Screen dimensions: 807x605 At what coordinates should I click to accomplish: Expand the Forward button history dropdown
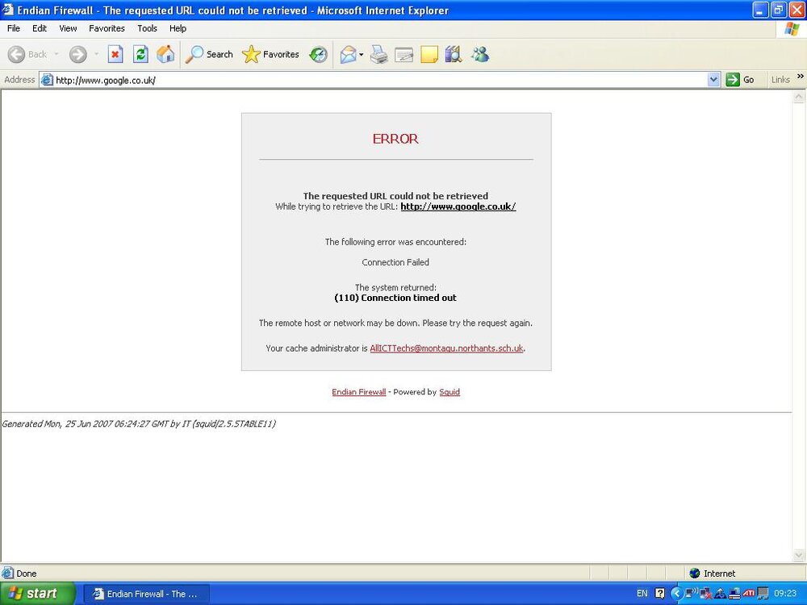point(96,55)
